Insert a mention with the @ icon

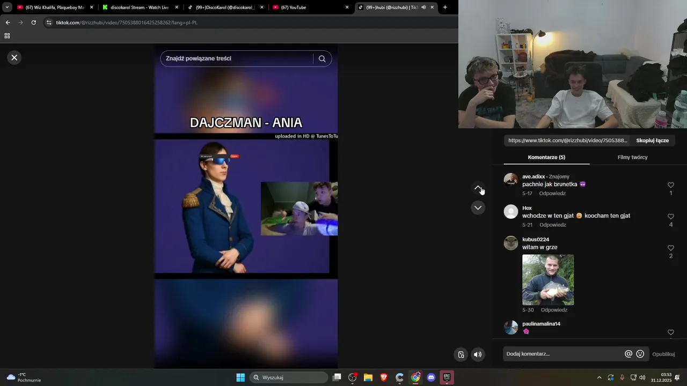628,354
